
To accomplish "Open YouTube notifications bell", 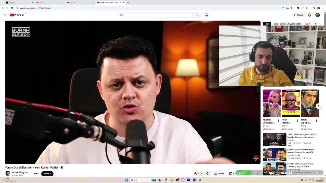I will 309,15.
